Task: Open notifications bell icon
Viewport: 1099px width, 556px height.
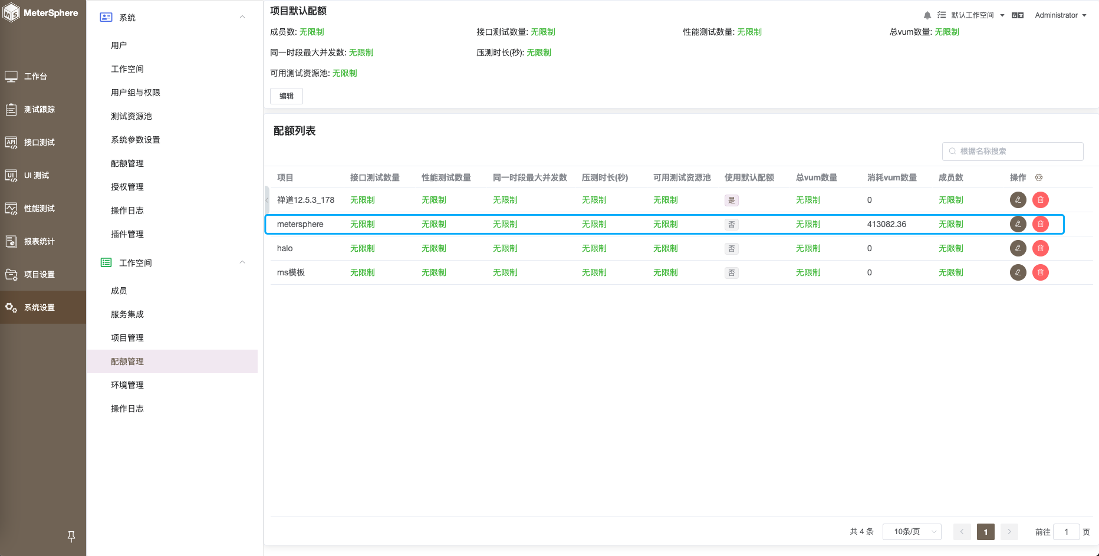Action: 927,15
